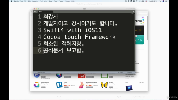Click the Ulysses title link
Image resolution: width=178 pixels, height=100 pixels.
(x=111, y=82)
